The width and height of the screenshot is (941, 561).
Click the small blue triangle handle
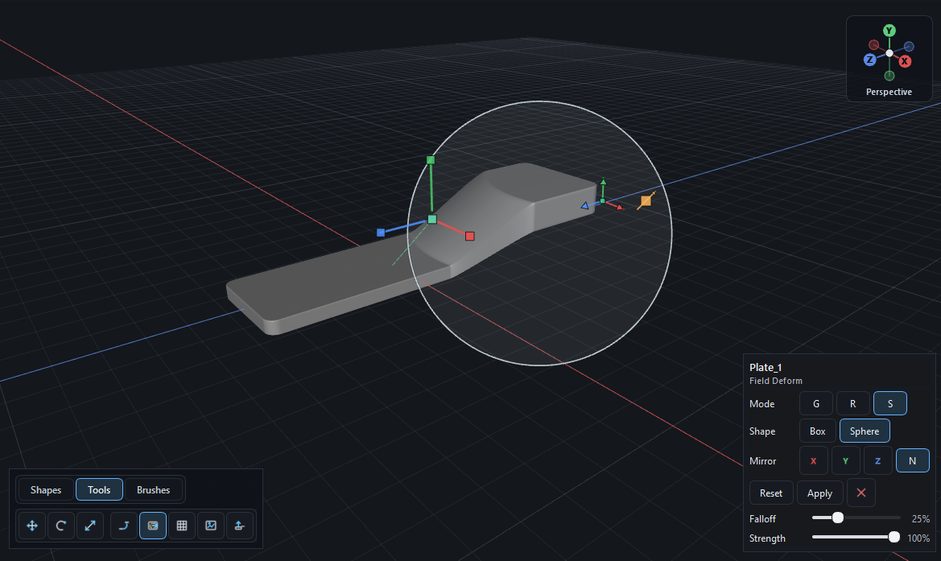585,206
